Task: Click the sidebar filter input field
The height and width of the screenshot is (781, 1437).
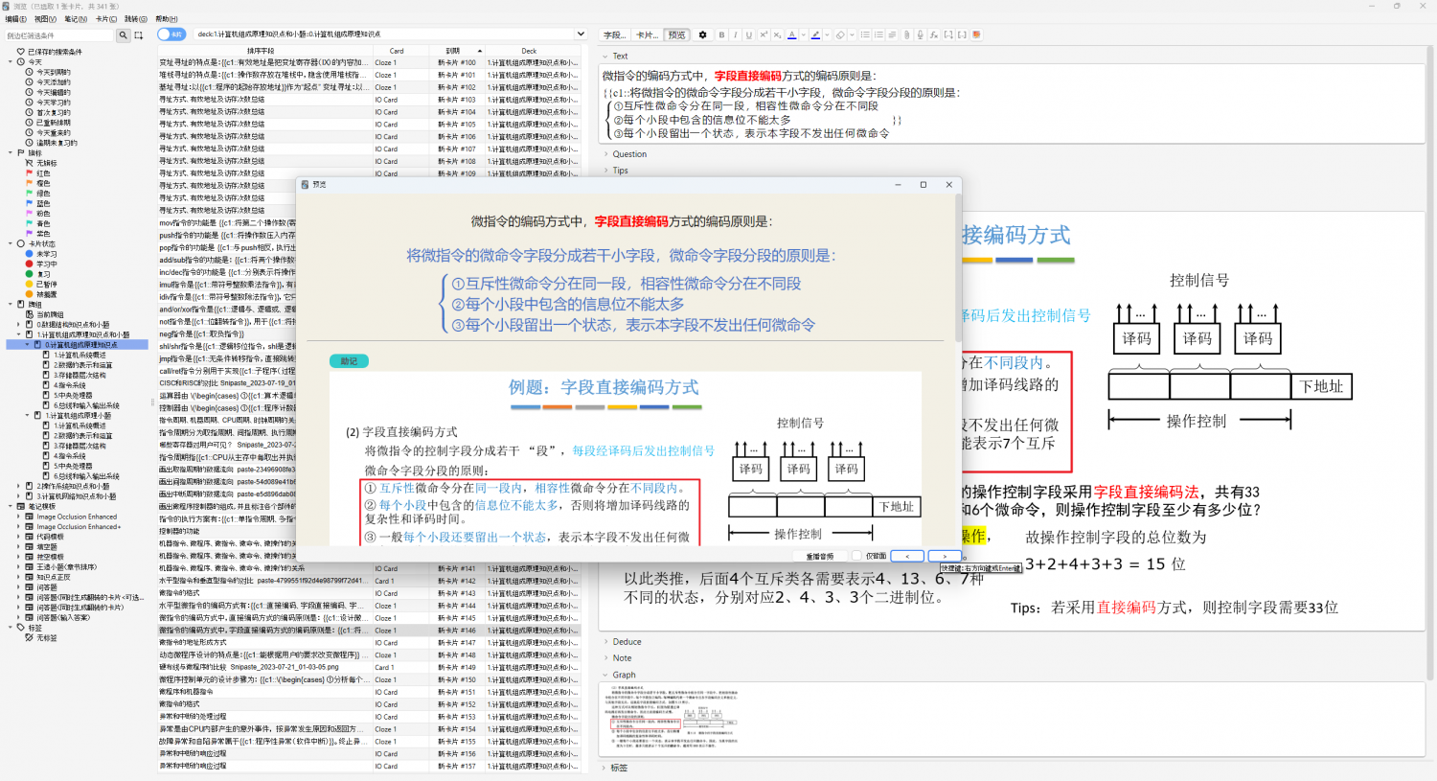Action: coord(59,35)
